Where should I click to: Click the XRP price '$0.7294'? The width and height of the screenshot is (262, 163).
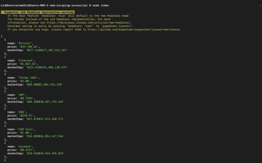pos(26,98)
